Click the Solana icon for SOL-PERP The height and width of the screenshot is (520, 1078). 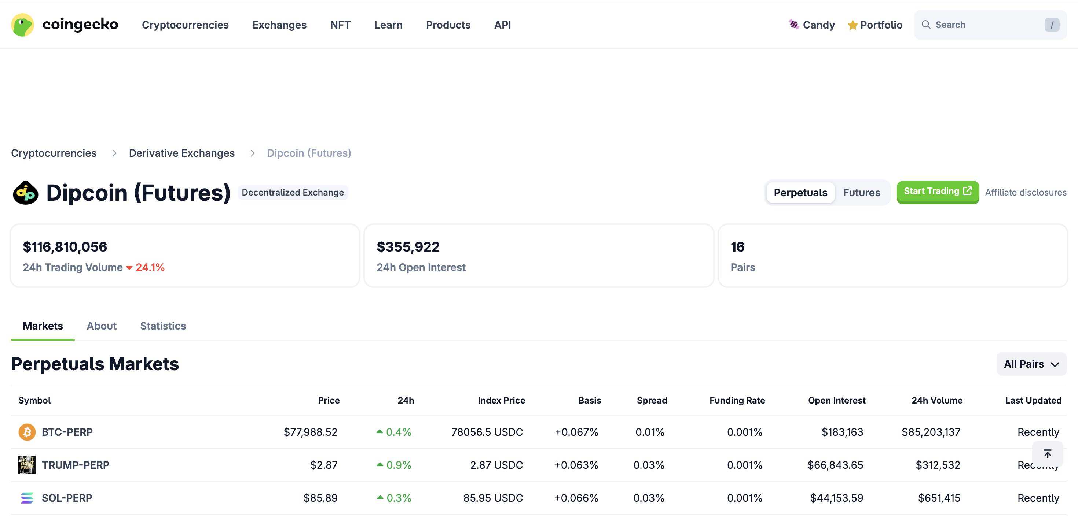(27, 498)
